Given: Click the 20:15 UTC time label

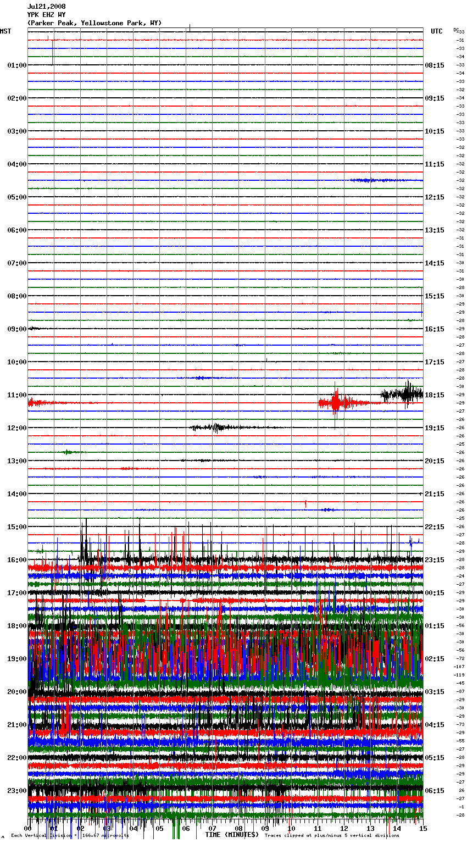Looking at the screenshot, I should (435, 461).
